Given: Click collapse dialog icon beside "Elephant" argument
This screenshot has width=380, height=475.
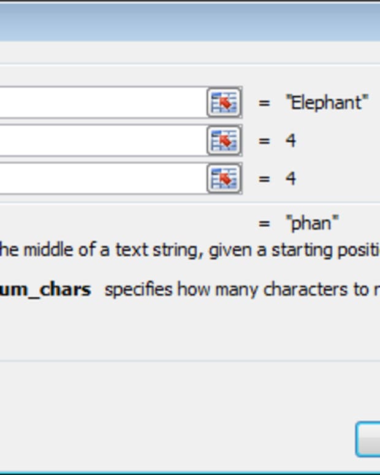Looking at the screenshot, I should tap(224, 103).
